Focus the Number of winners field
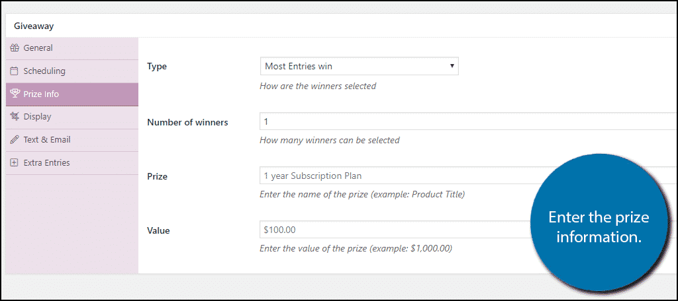 pyautogui.click(x=463, y=121)
